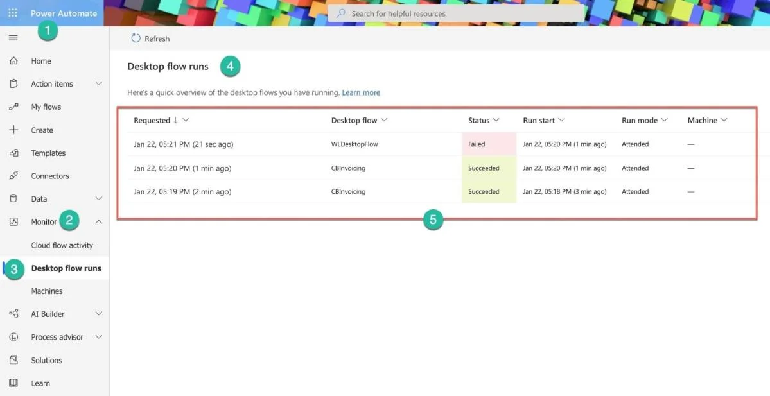Click the Create plus icon

13,130
